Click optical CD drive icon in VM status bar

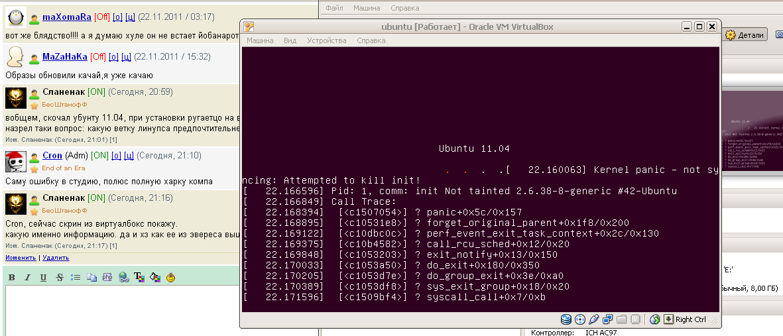[x=580, y=319]
